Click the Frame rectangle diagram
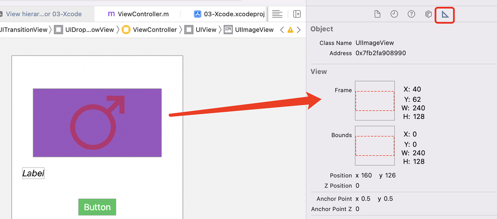The width and height of the screenshot is (497, 219). click(375, 101)
